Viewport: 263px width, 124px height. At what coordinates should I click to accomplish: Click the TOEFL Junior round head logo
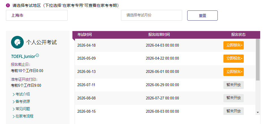(17, 42)
